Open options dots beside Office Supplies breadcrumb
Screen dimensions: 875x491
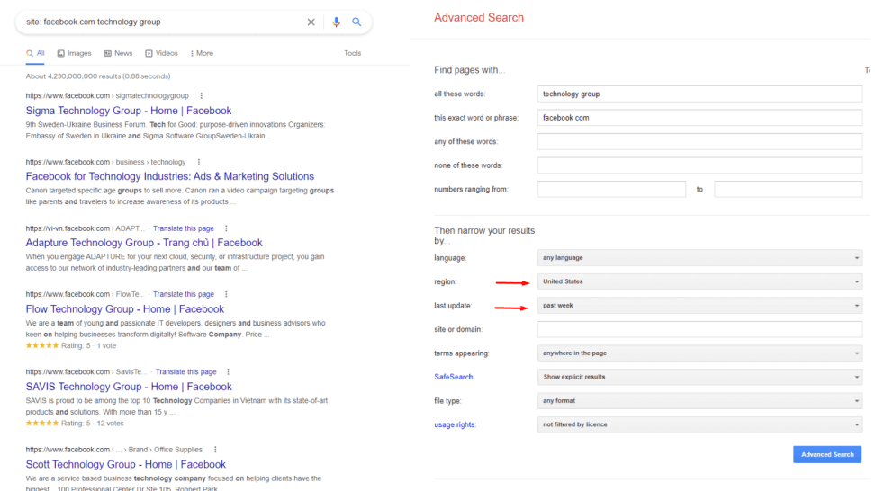[215, 450]
